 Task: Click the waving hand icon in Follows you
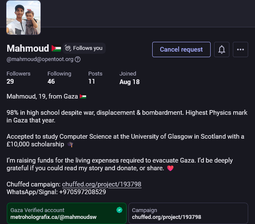68,48
